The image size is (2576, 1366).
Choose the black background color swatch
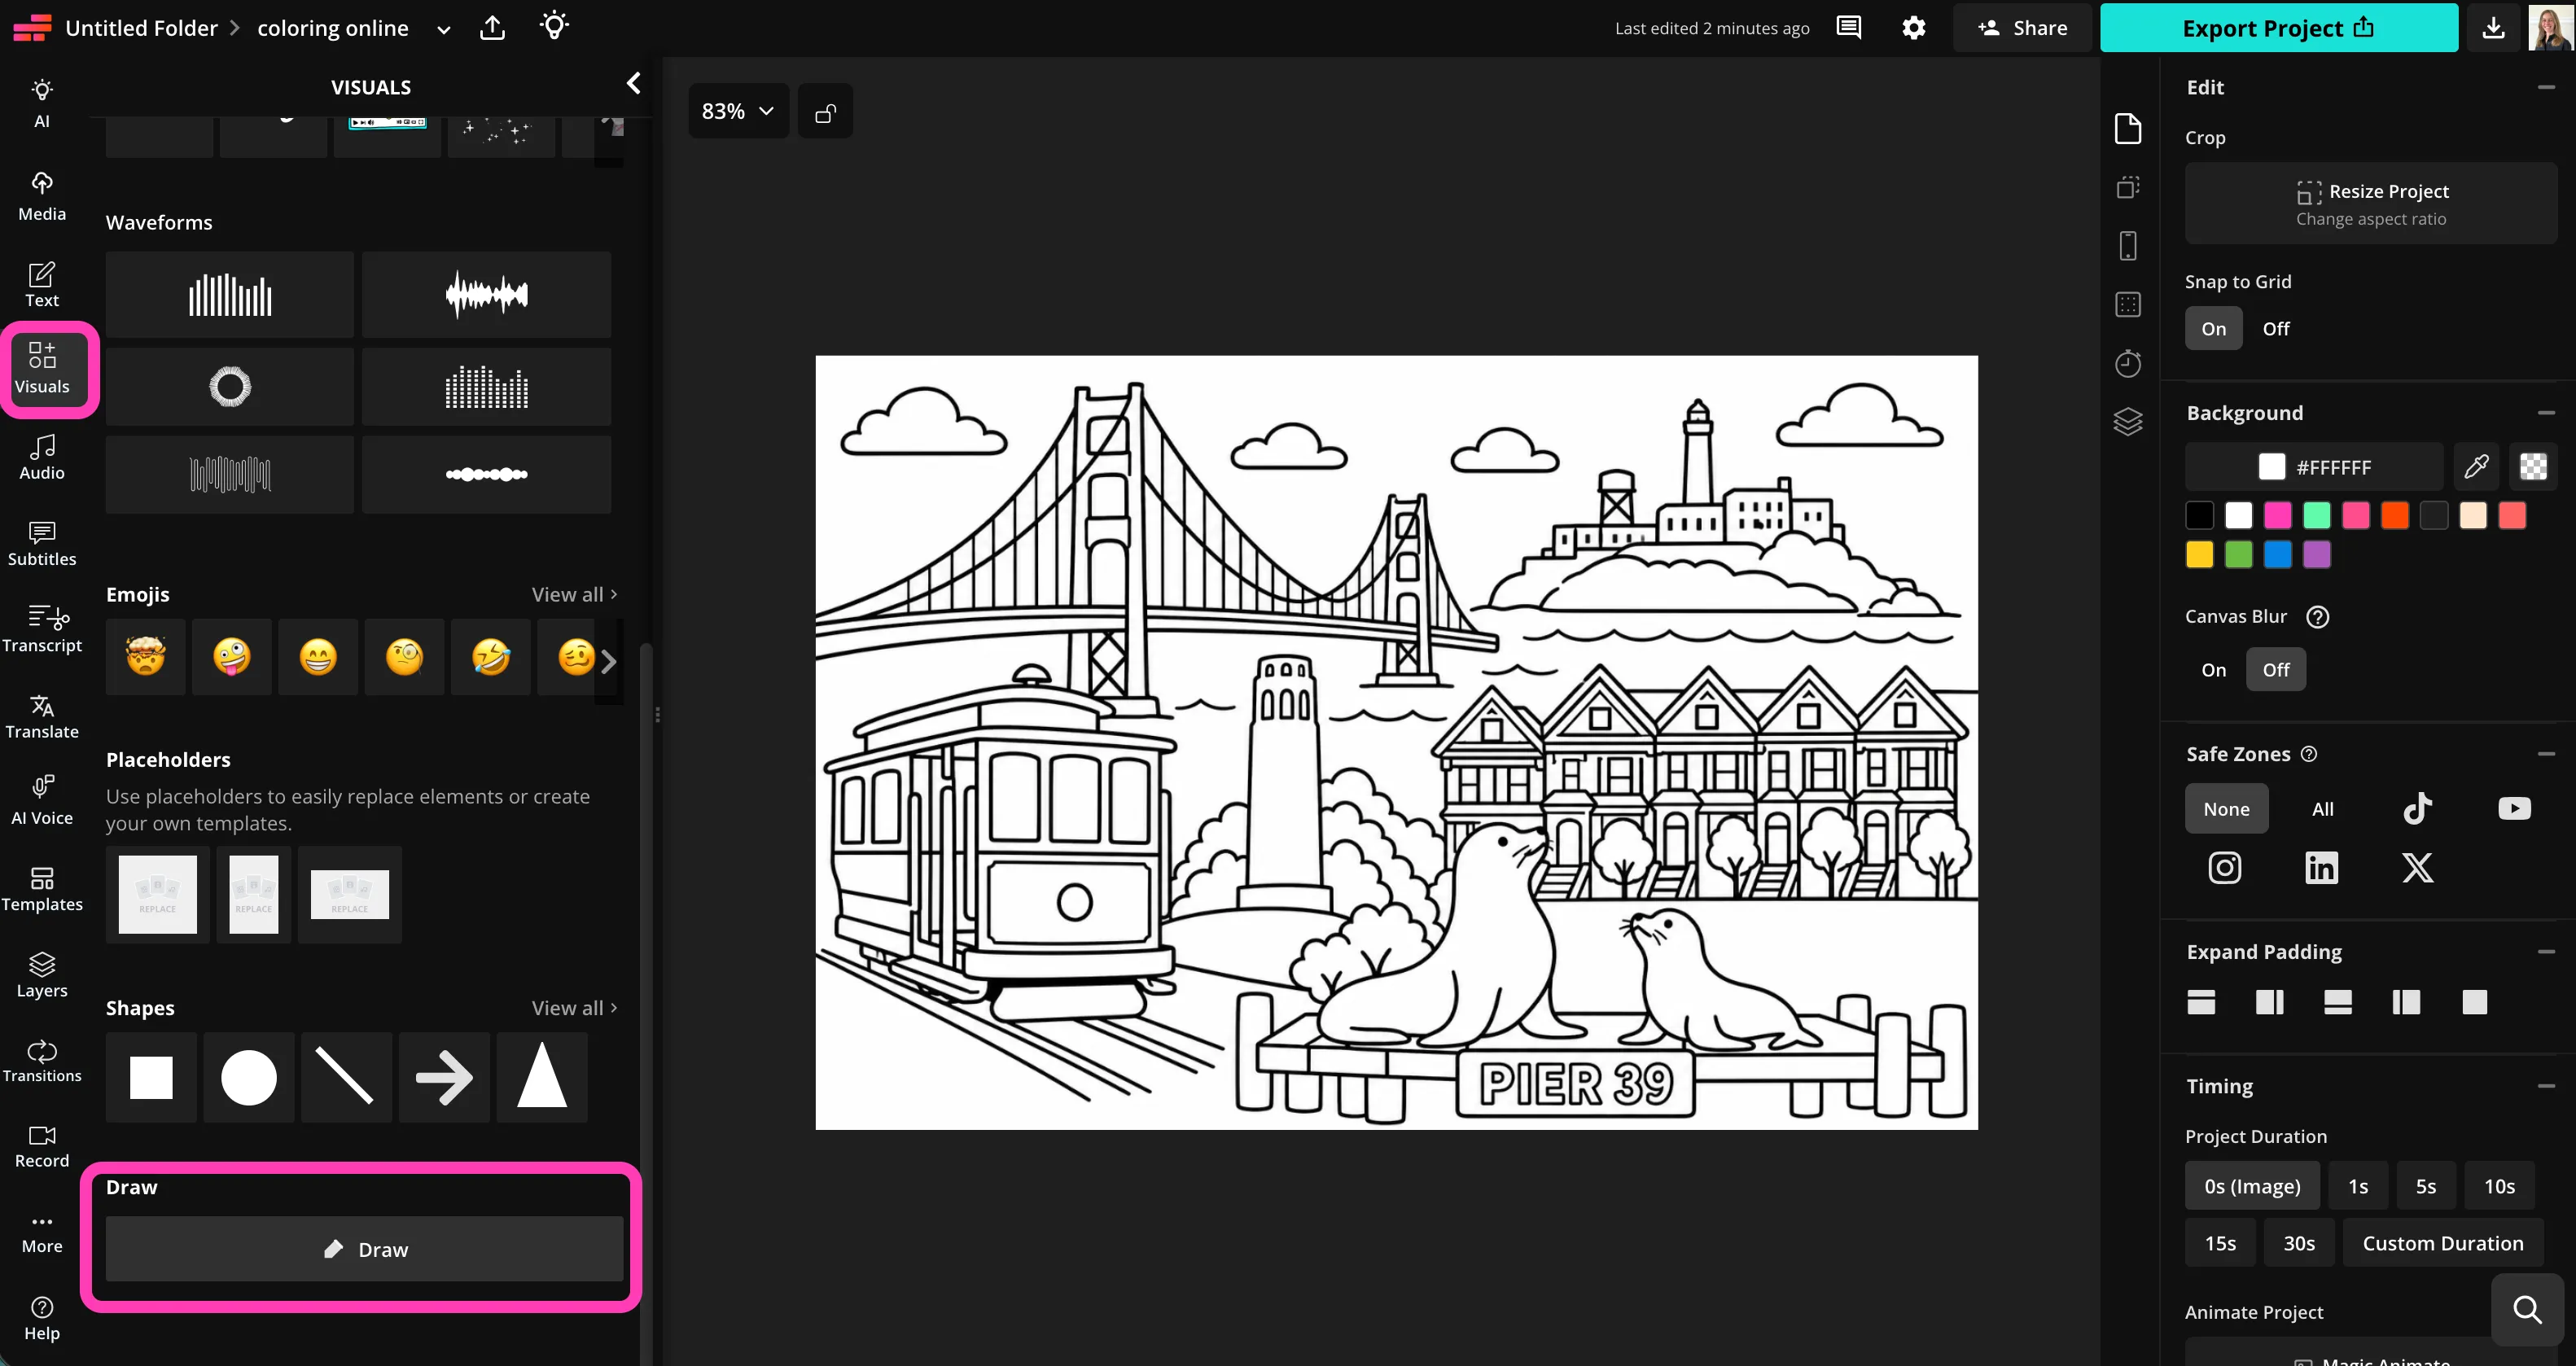(2199, 516)
